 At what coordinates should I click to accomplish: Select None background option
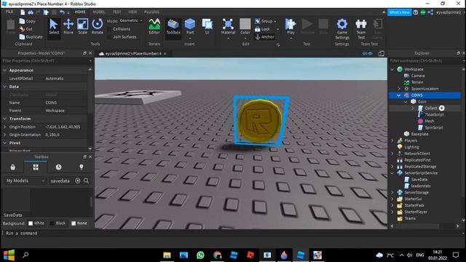tap(79, 223)
